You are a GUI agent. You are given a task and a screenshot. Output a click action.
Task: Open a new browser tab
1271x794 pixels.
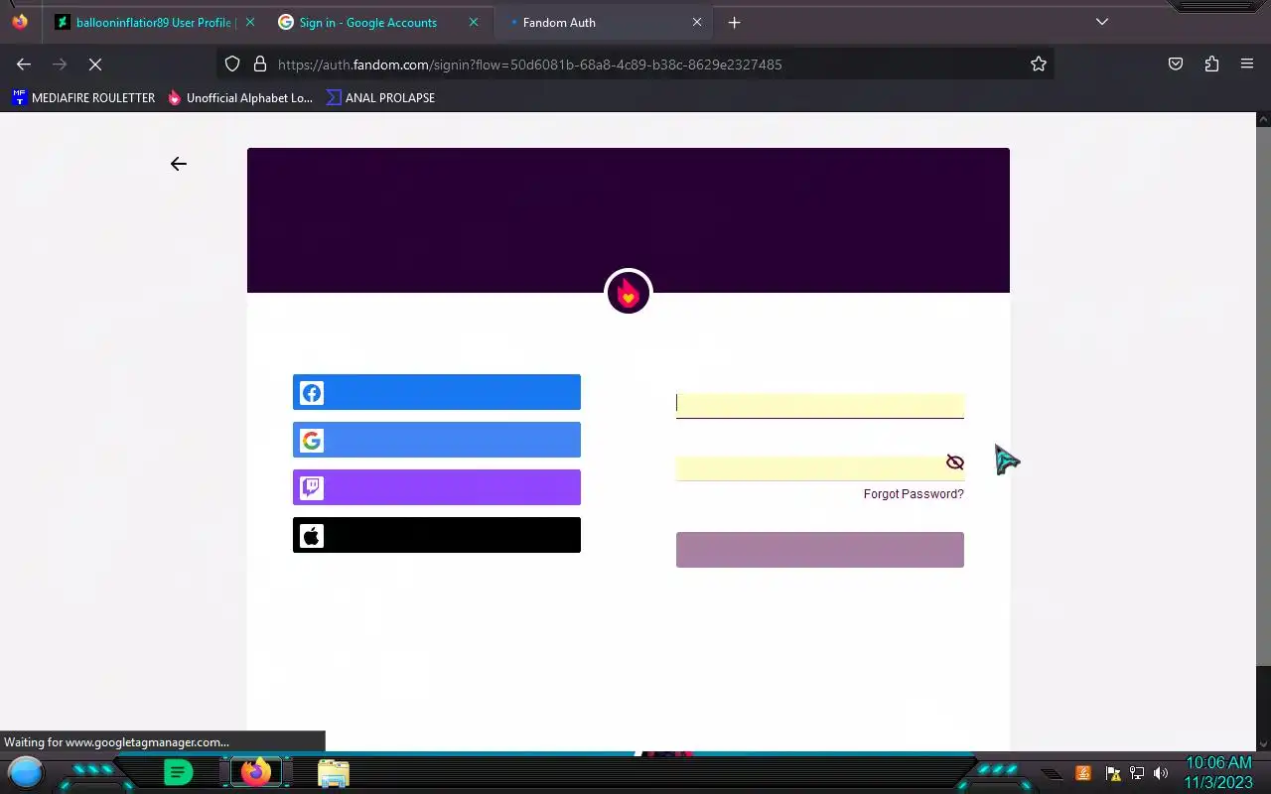(734, 22)
